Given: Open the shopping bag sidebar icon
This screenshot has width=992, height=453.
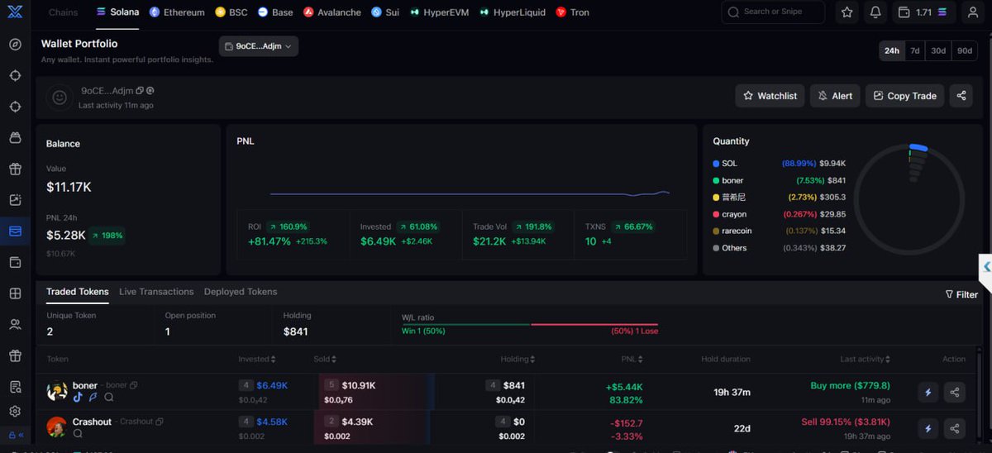Looking at the screenshot, I should coord(15,137).
